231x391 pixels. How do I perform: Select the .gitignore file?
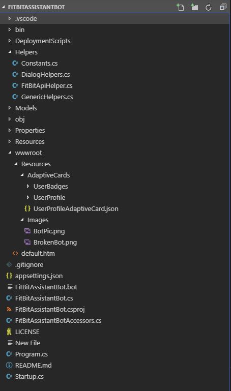tap(29, 265)
